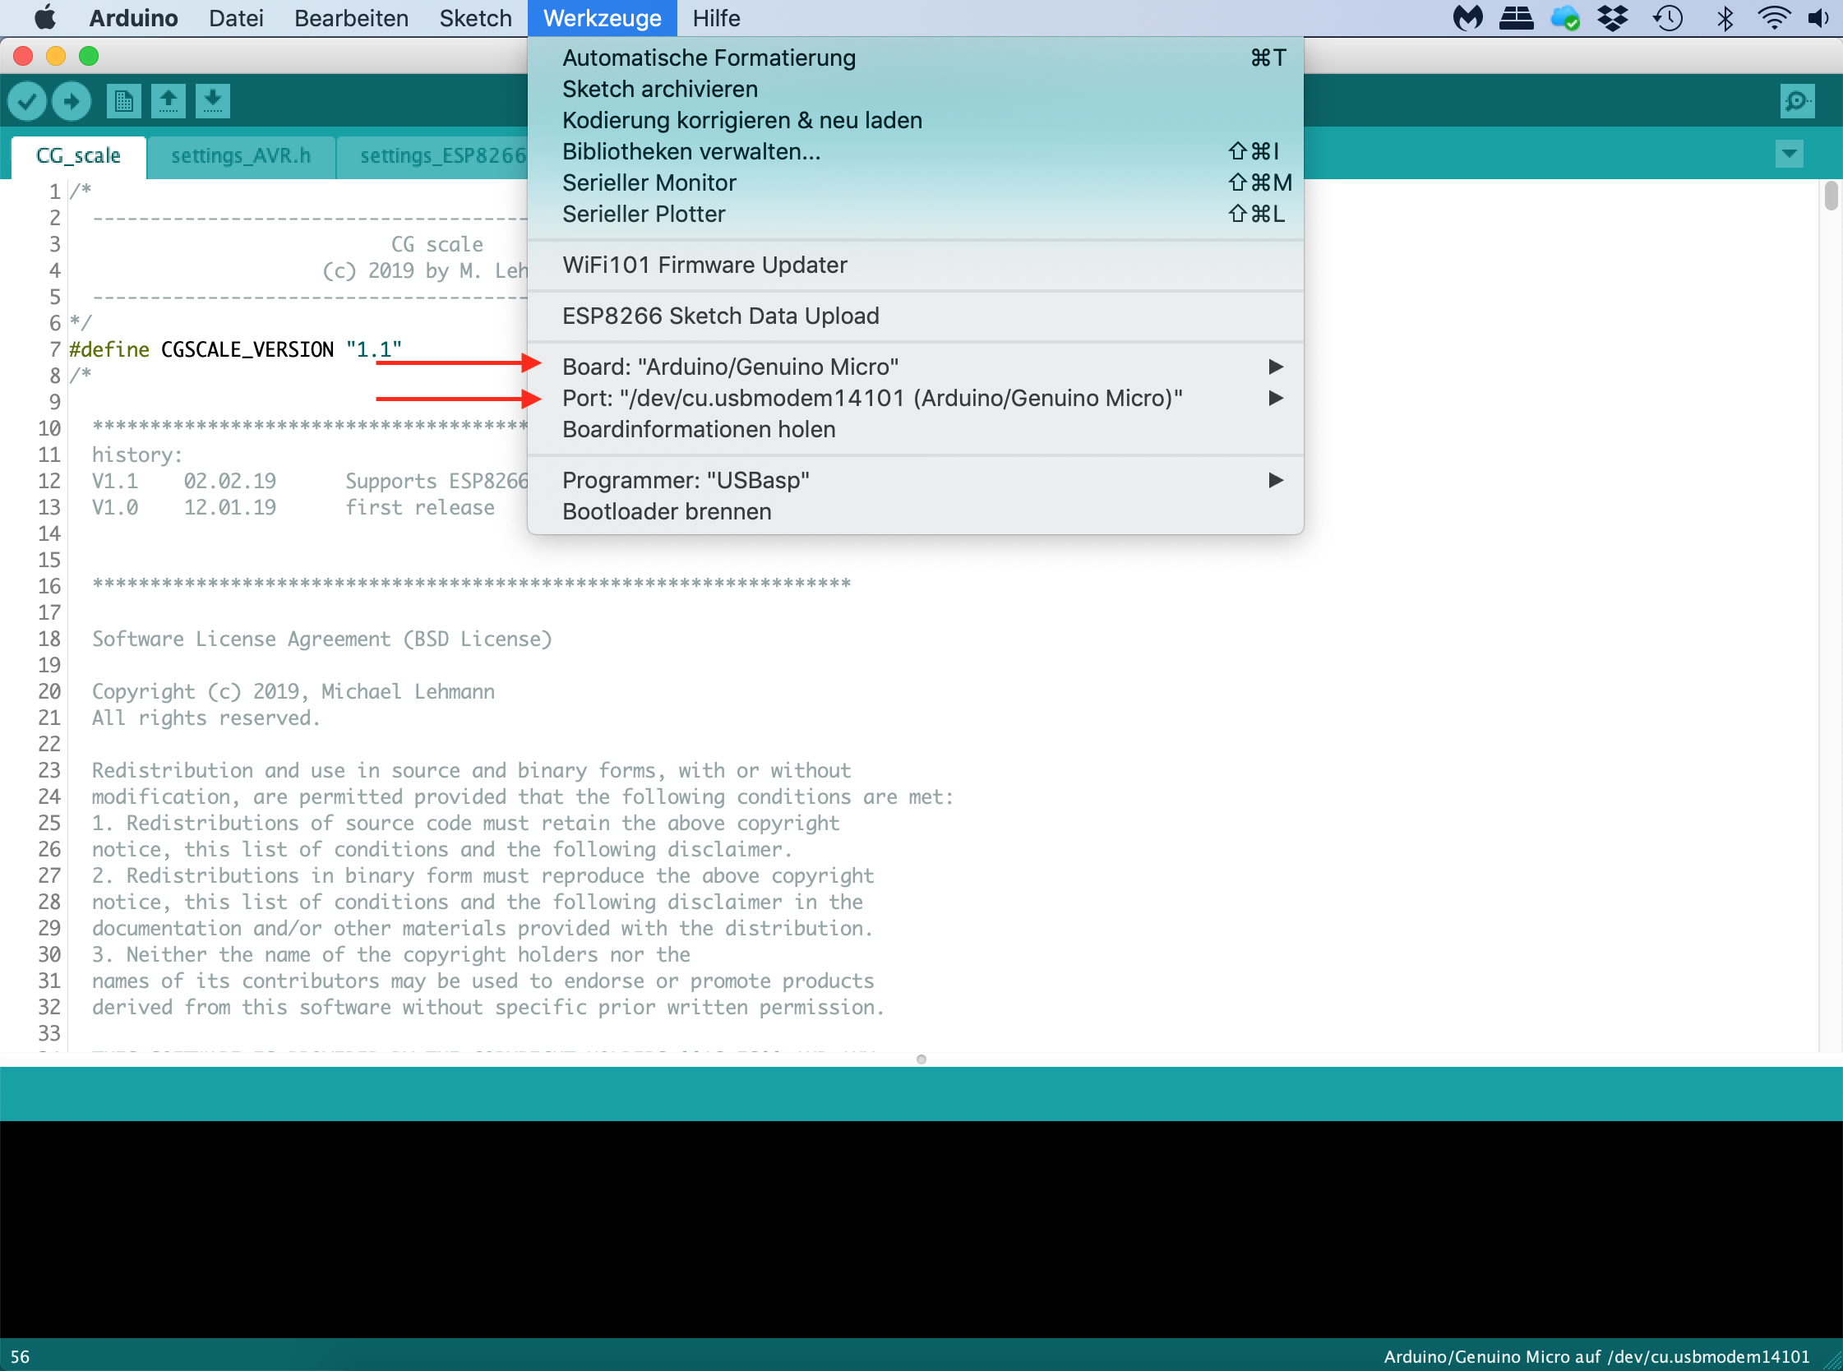
Task: Click the Upload arrow icon
Action: tap(72, 101)
